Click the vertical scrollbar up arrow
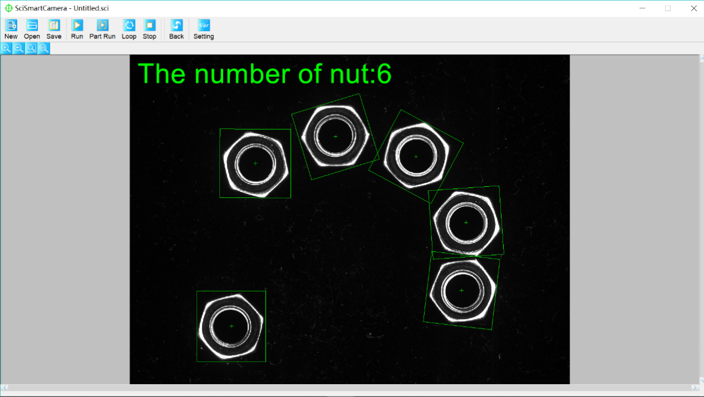704x397 pixels. coord(701,59)
